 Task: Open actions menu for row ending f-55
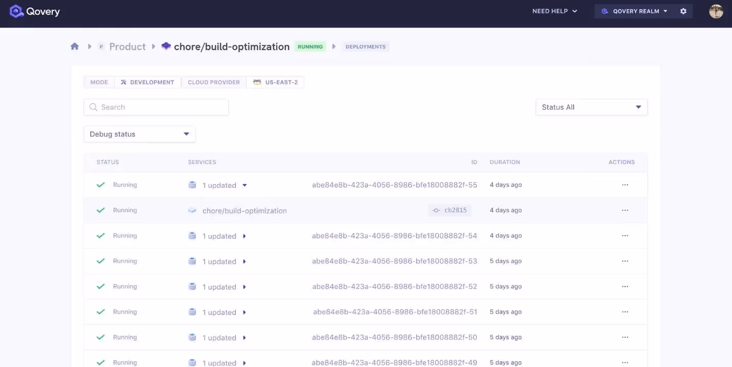[625, 185]
